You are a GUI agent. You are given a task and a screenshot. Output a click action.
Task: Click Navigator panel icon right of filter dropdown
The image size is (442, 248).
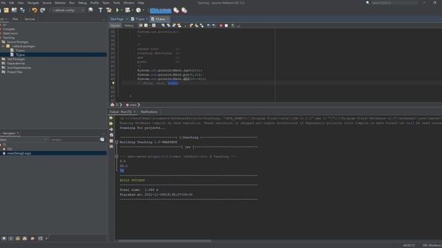(x=102, y=139)
